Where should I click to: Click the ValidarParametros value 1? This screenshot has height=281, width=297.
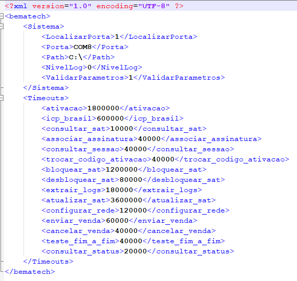(131, 78)
